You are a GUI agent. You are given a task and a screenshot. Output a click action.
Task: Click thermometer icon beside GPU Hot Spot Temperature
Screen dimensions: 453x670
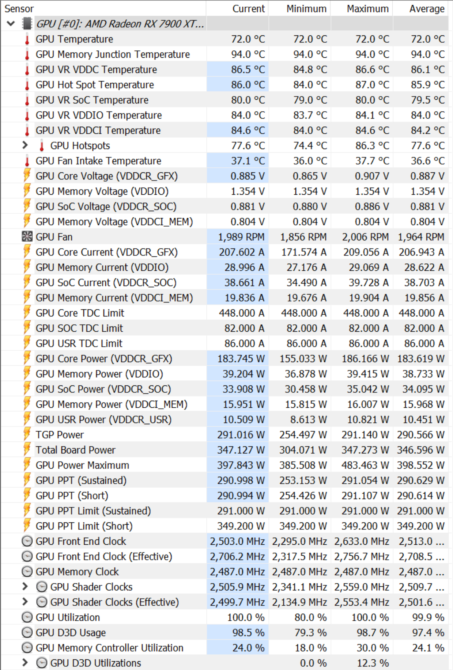[27, 85]
